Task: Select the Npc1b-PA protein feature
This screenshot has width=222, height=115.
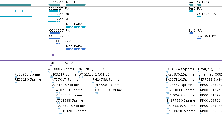Action: (x=76, y=49)
